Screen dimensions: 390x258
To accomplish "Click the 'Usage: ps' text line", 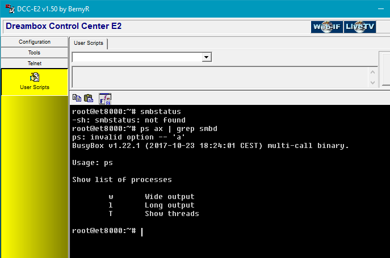I will 93,163.
